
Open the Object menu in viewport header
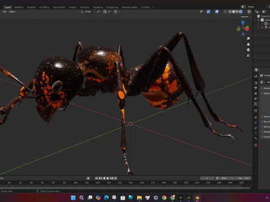pyautogui.click(x=12, y=12)
